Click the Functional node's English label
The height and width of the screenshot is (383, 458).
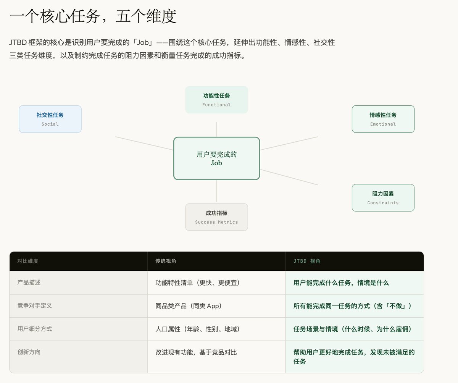(216, 105)
